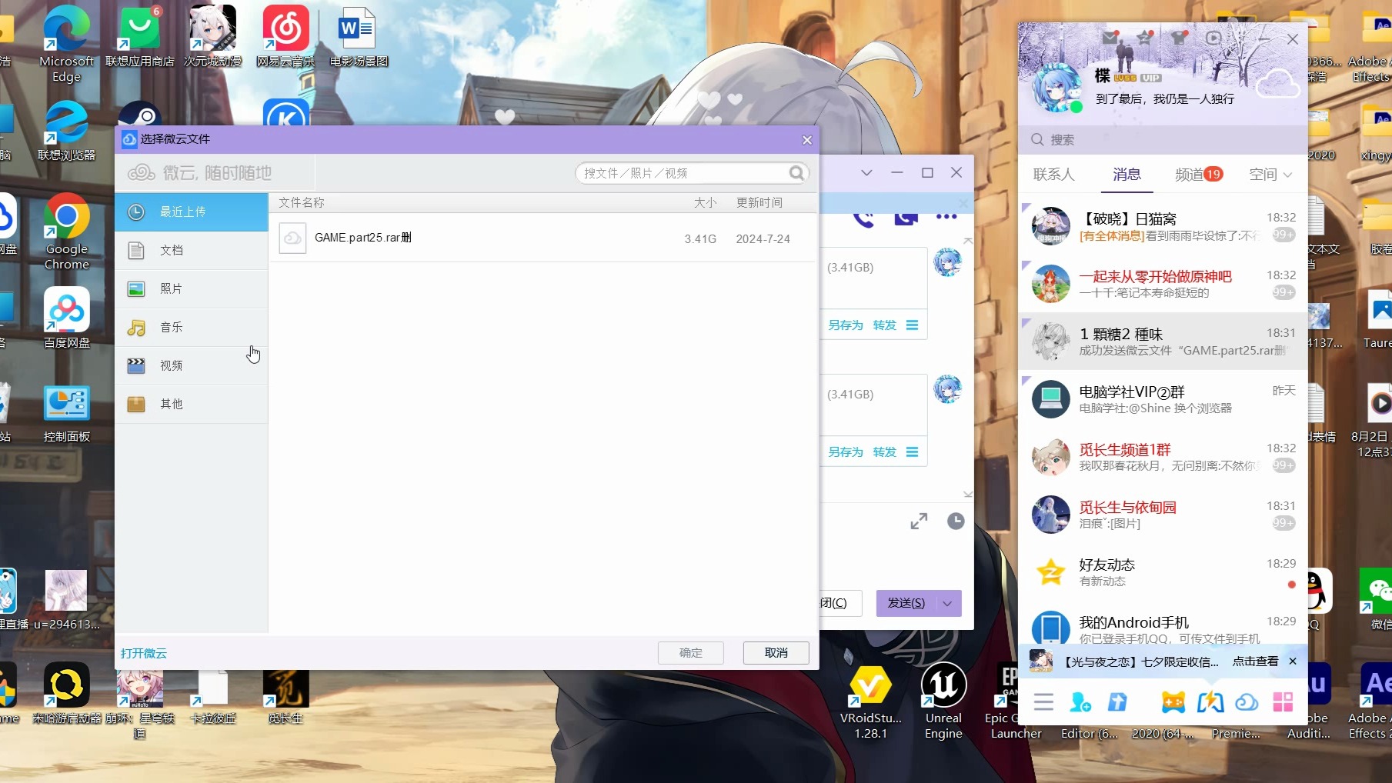
Task: Click 点击查看 on the QQ promo banner
Action: [1255, 661]
